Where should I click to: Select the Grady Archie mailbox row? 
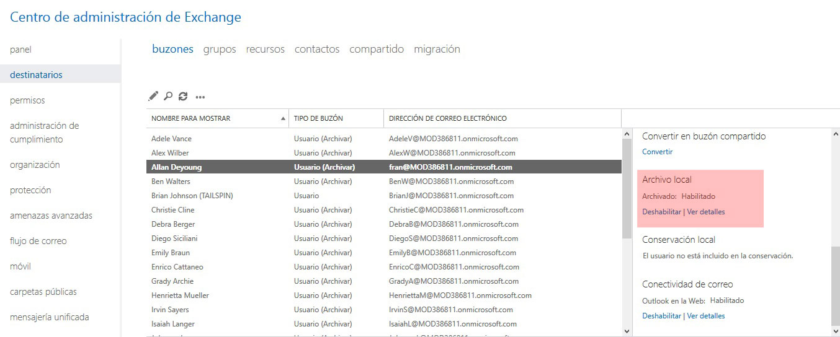[x=383, y=281]
